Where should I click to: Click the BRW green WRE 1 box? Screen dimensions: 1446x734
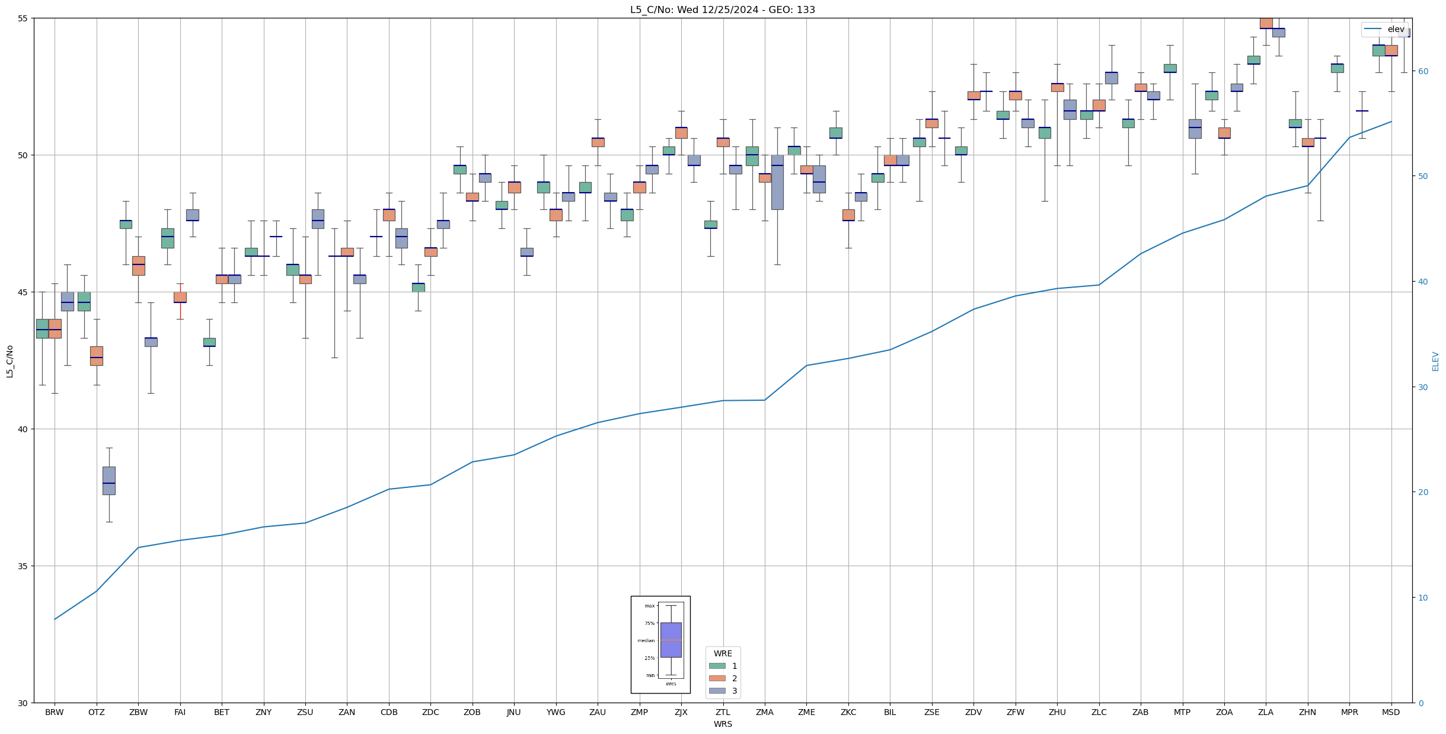(x=42, y=328)
